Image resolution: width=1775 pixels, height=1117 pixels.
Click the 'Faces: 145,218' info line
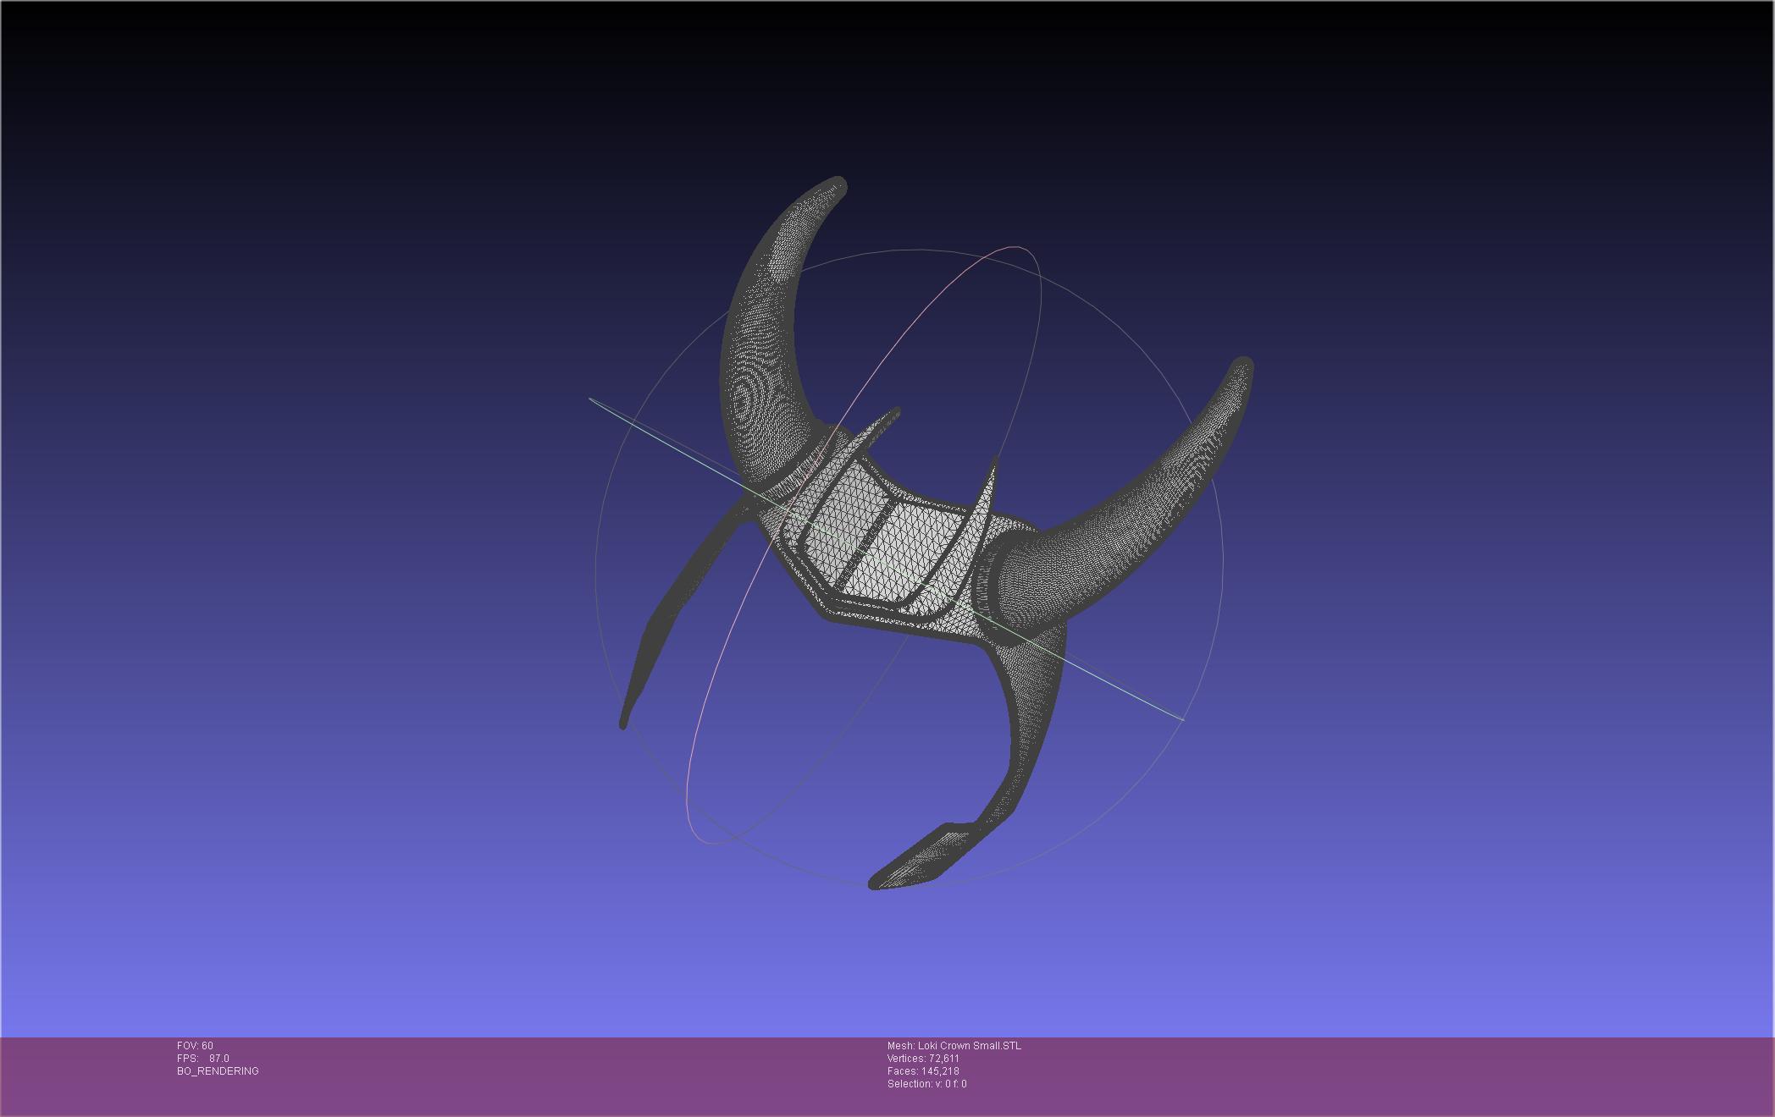pos(923,1071)
